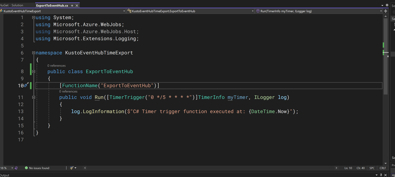Collapse the namespace block on line 6
The height and width of the screenshot is (177, 395).
[34, 53]
